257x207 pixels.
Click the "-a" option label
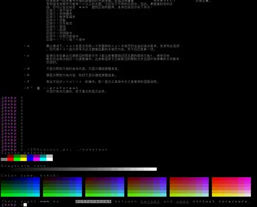[x=27, y=46]
